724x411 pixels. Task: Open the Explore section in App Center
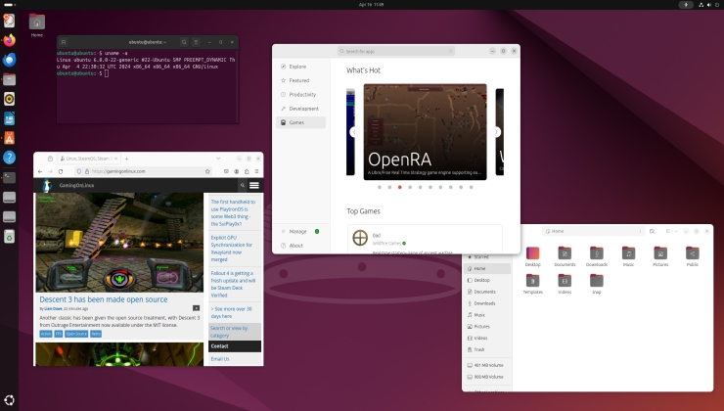click(x=297, y=67)
